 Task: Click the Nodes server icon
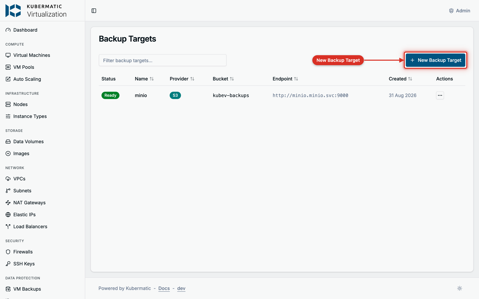[x=8, y=104]
